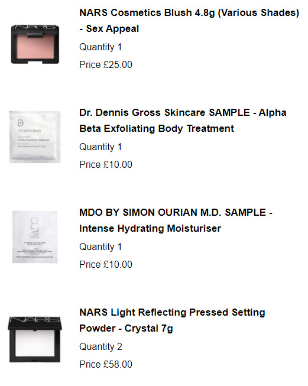308x386 pixels.
Task: Open the MDO BY SIMON OURIAN sample title
Action: pyautogui.click(x=176, y=220)
